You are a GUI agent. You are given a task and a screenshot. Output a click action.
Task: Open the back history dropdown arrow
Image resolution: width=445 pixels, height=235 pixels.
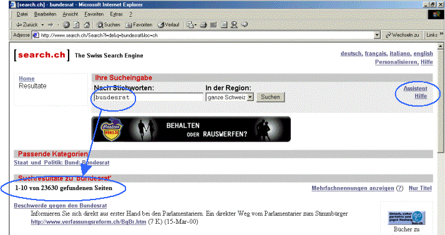42,25
